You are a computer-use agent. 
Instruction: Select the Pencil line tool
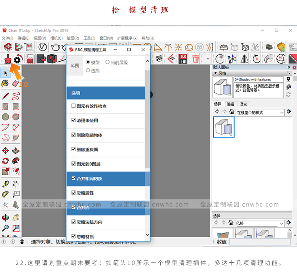[x=5, y=96]
